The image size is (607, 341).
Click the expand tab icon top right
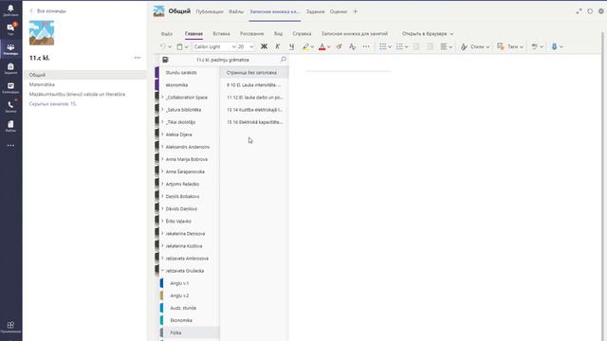579,11
